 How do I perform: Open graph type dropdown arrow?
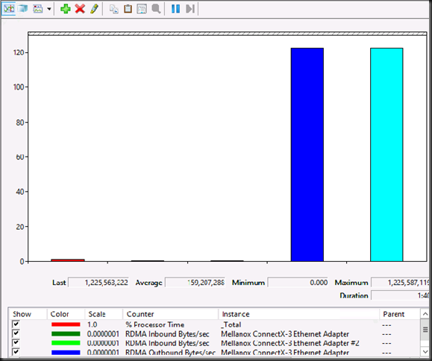pyautogui.click(x=49, y=9)
